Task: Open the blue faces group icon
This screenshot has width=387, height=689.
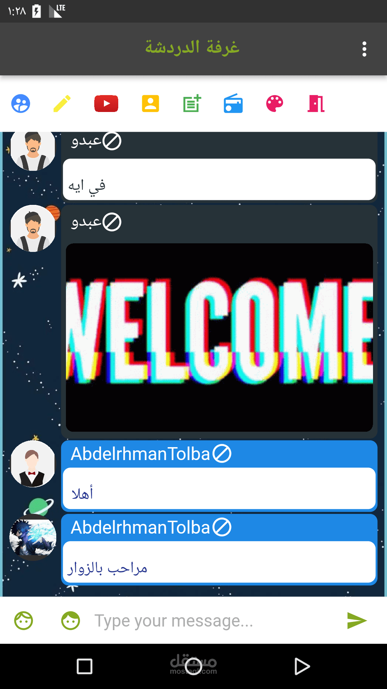Action: (x=21, y=104)
